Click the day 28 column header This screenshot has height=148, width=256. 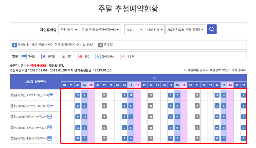[244, 85]
